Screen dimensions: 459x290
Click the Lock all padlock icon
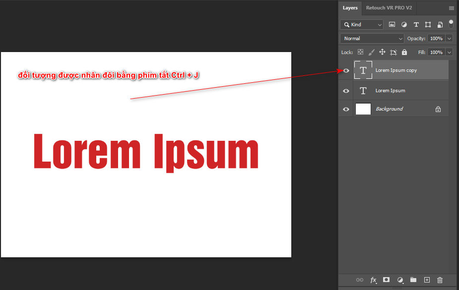(404, 52)
